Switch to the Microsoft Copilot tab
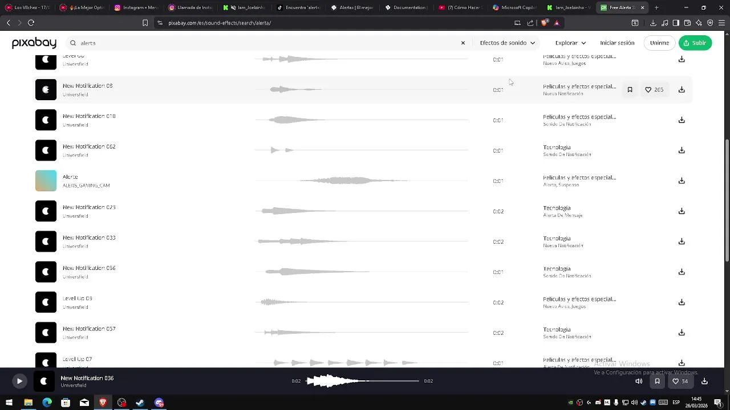The image size is (730, 410). pos(514,7)
